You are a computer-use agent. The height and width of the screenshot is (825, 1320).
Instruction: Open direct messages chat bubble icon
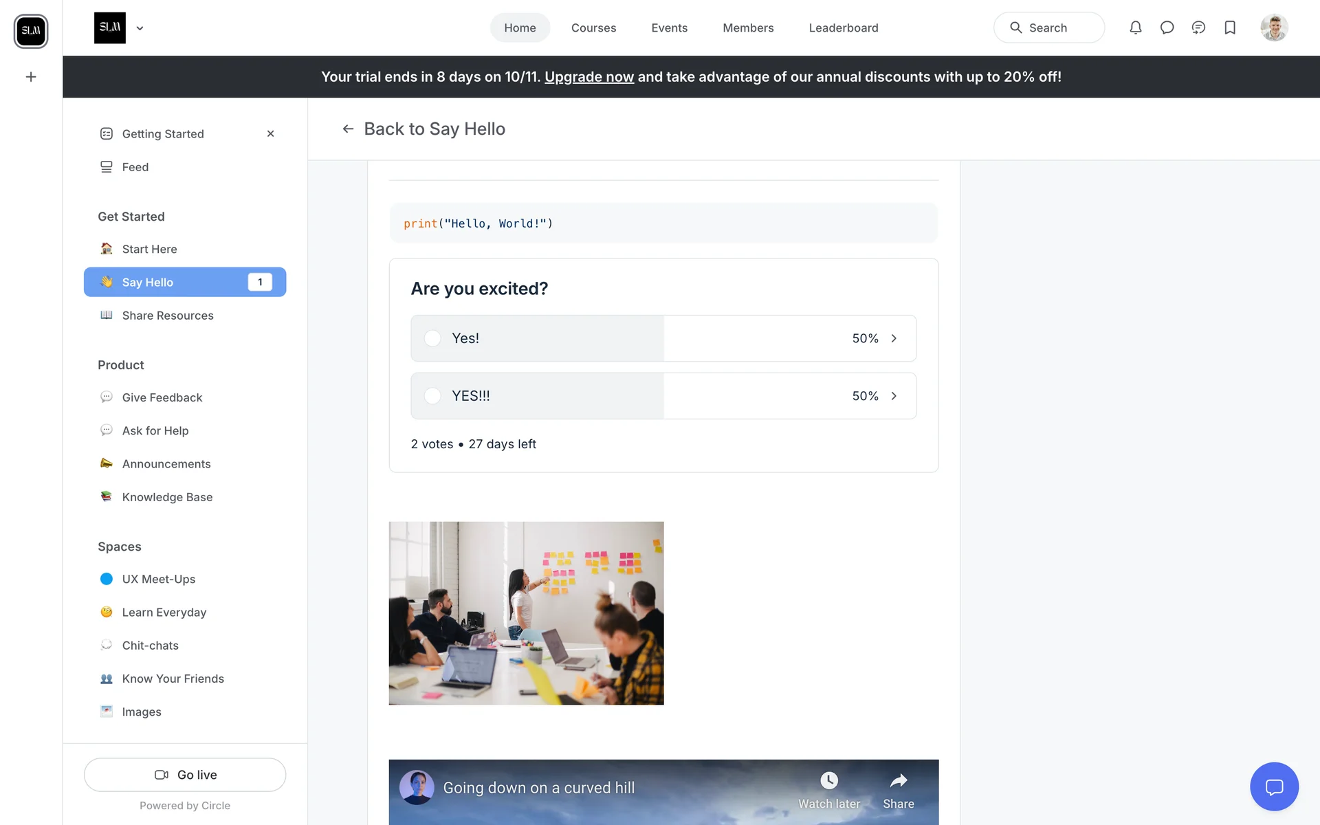pos(1167,27)
